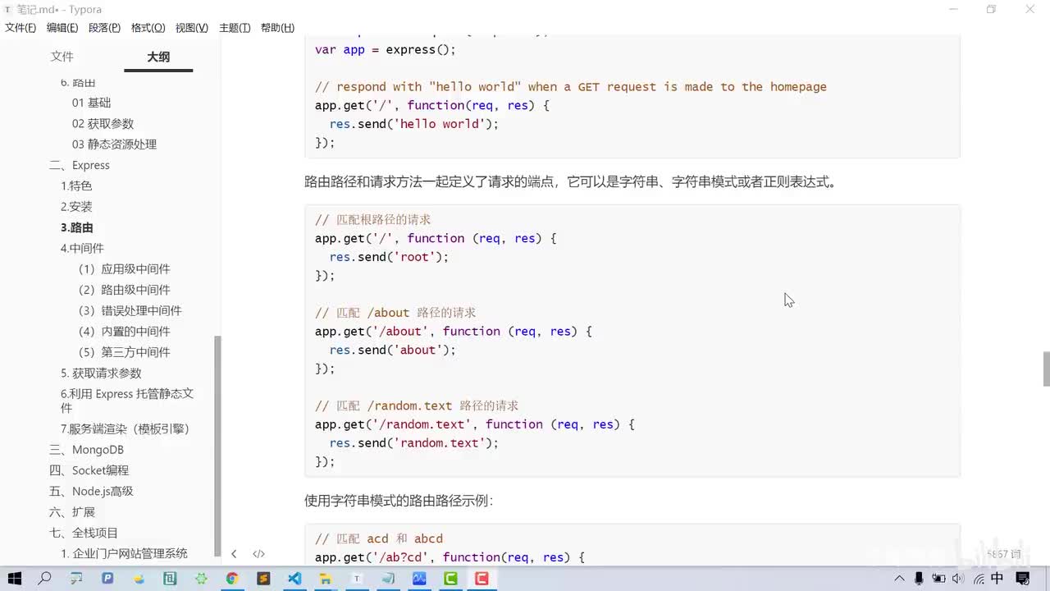Open the 帮助(H) menu
The height and width of the screenshot is (591, 1050).
pos(277,28)
